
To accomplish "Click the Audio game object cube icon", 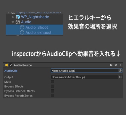I will click(18, 22).
